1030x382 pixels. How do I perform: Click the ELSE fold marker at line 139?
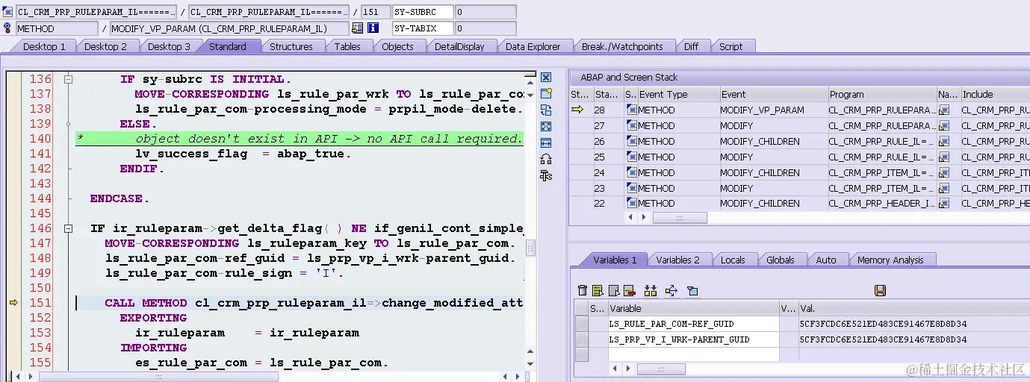tap(67, 124)
